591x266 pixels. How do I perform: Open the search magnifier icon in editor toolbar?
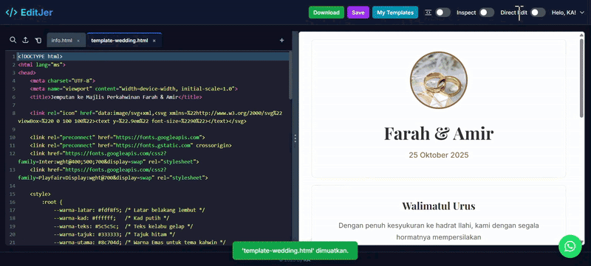(x=13, y=41)
